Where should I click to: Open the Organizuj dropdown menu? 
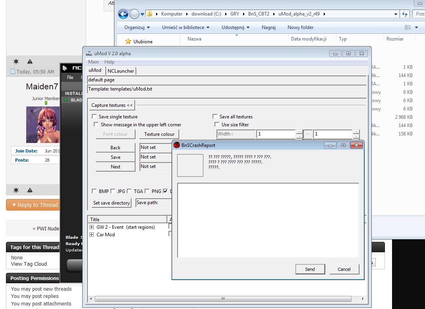tap(137, 27)
